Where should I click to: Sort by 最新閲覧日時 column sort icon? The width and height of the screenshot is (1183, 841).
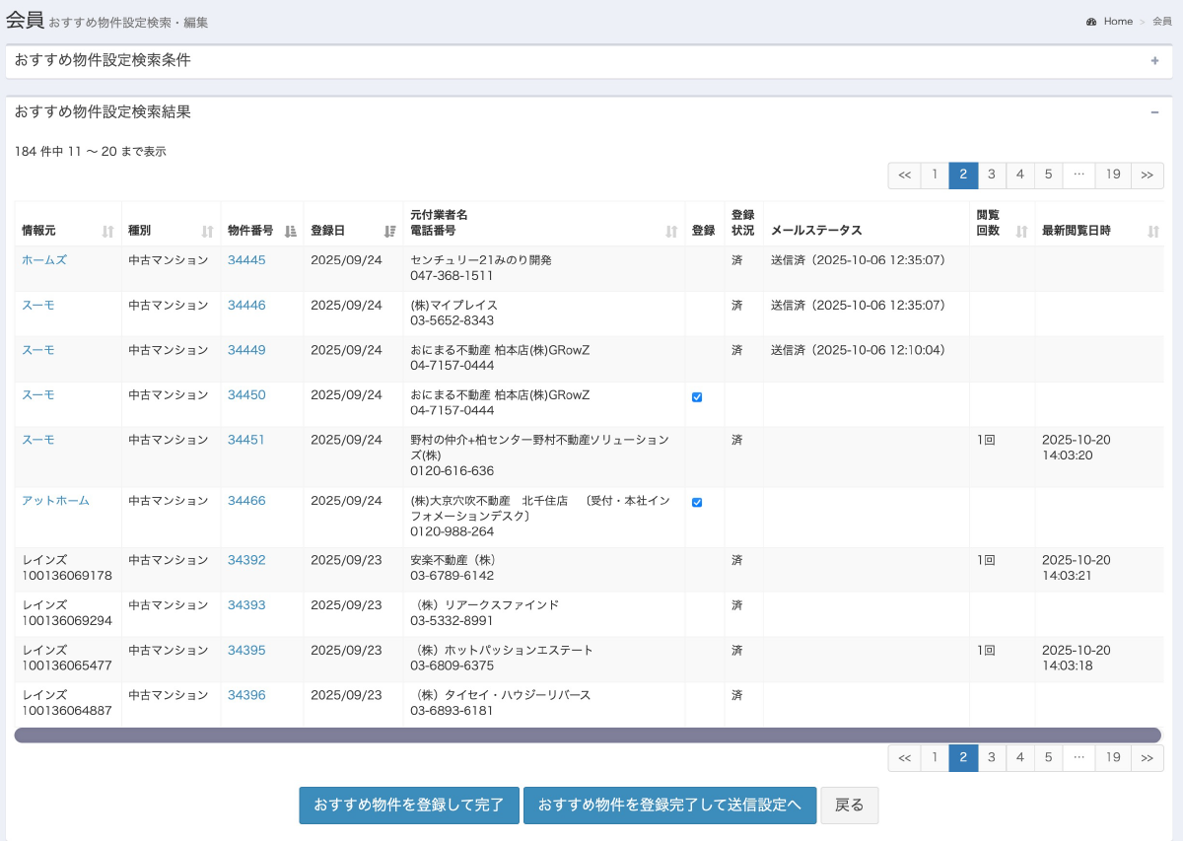coord(1153,231)
